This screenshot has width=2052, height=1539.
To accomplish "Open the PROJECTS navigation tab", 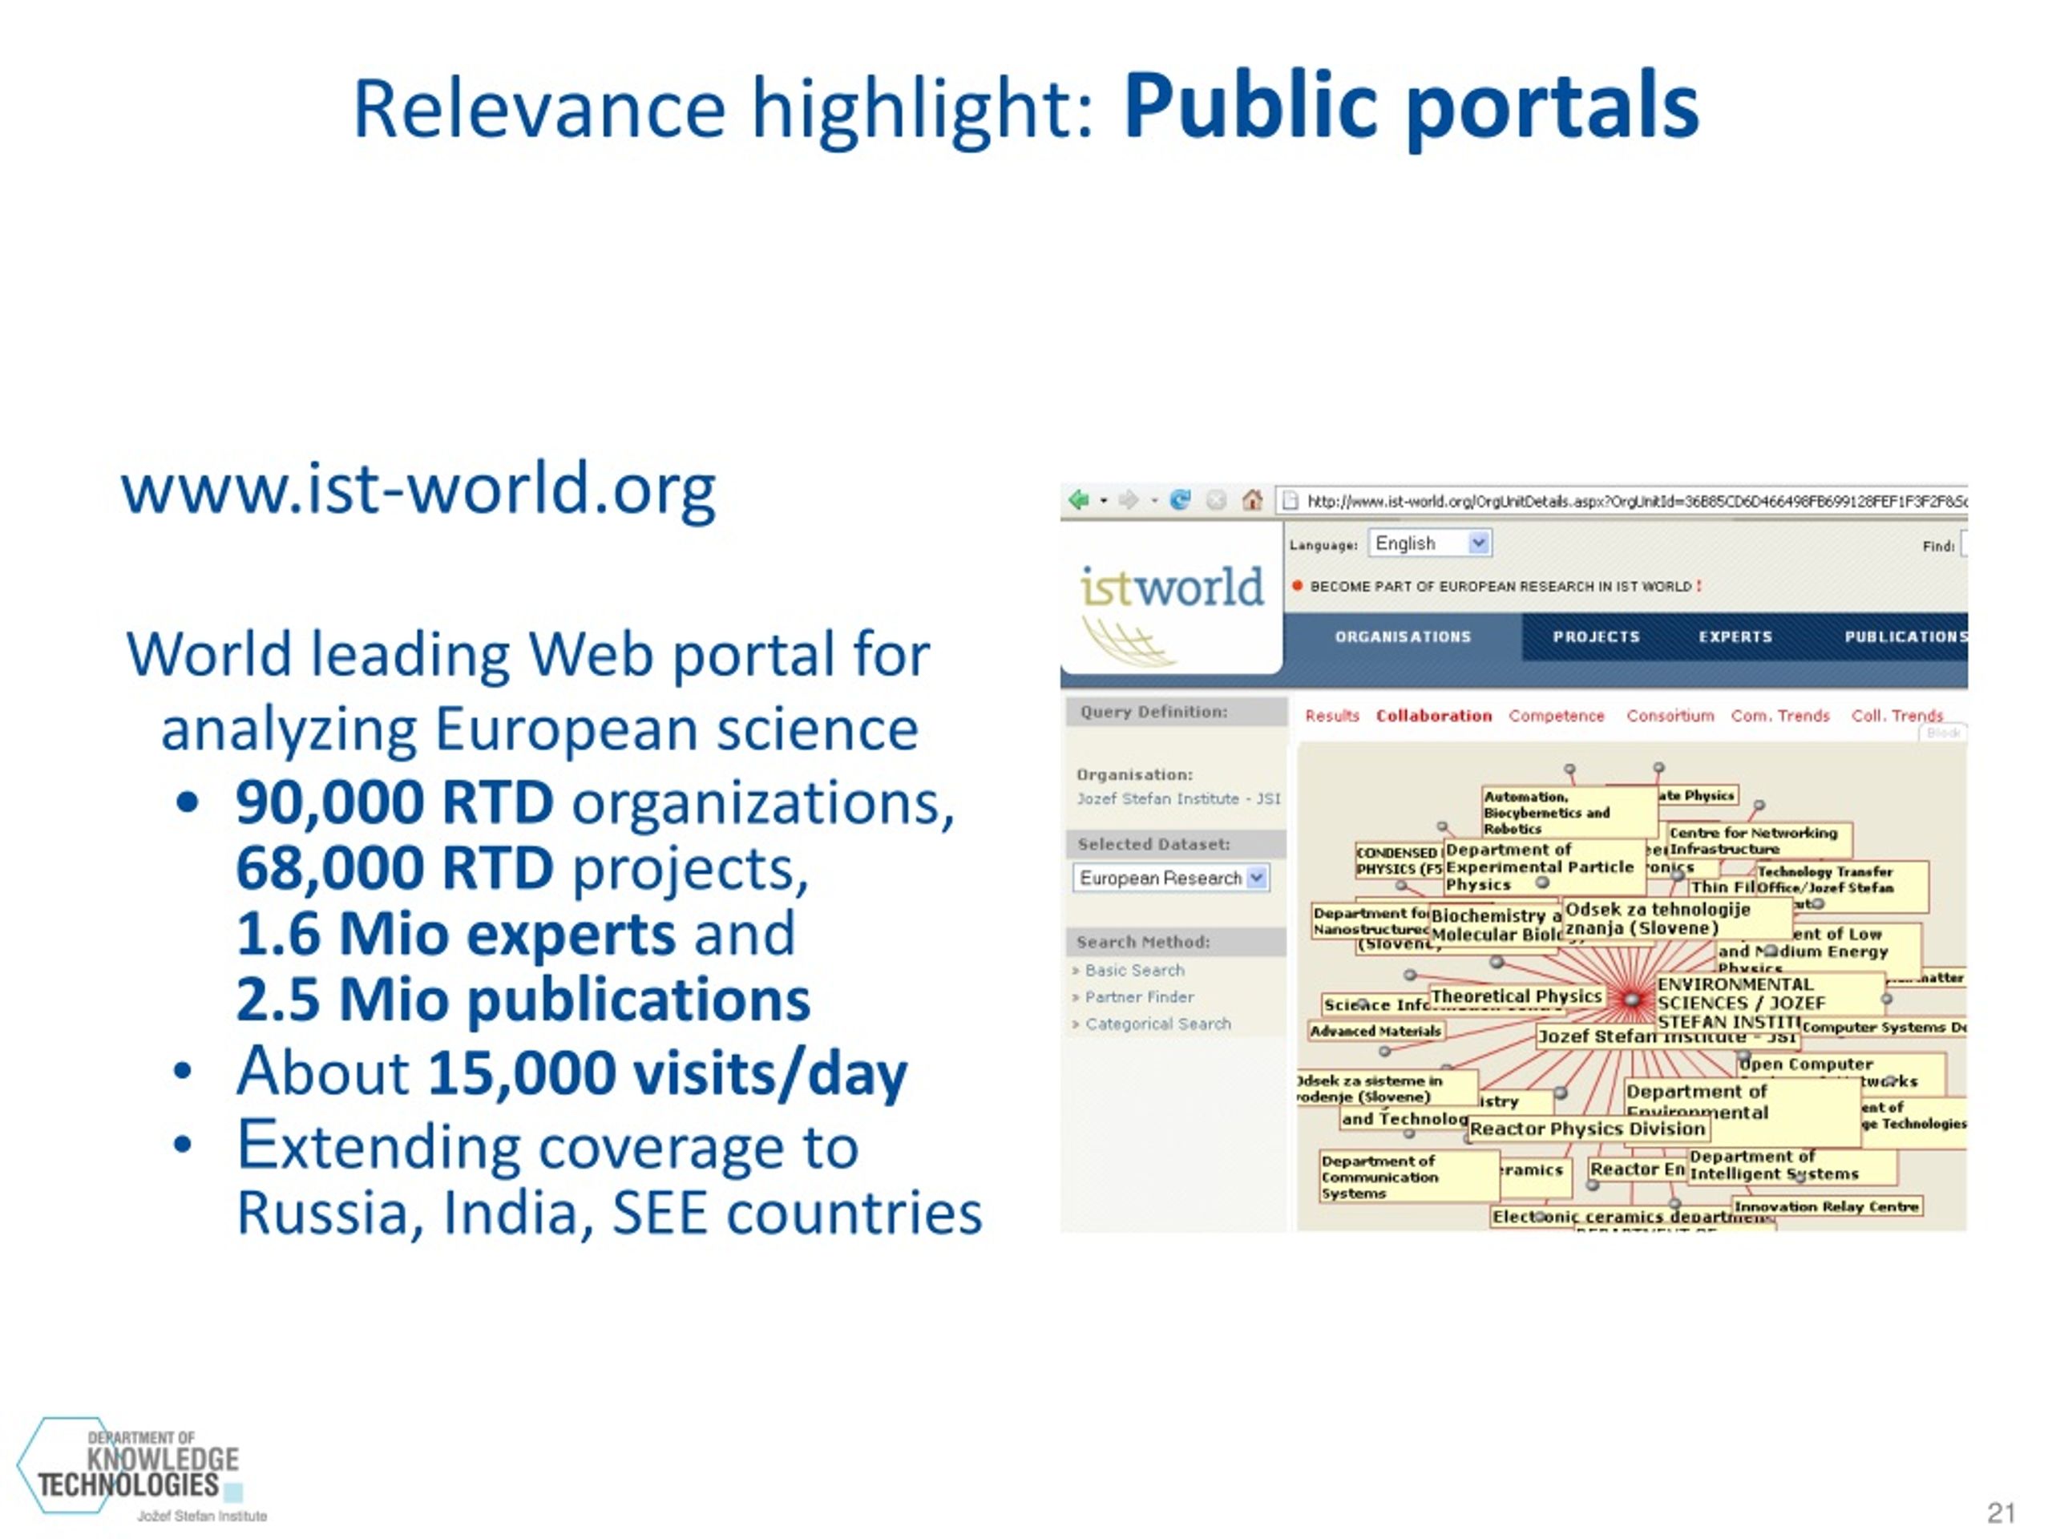I will coord(1596,636).
